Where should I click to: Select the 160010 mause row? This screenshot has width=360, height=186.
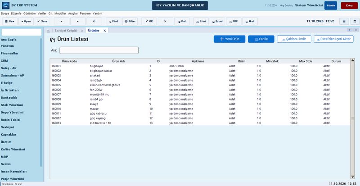click(x=200, y=109)
